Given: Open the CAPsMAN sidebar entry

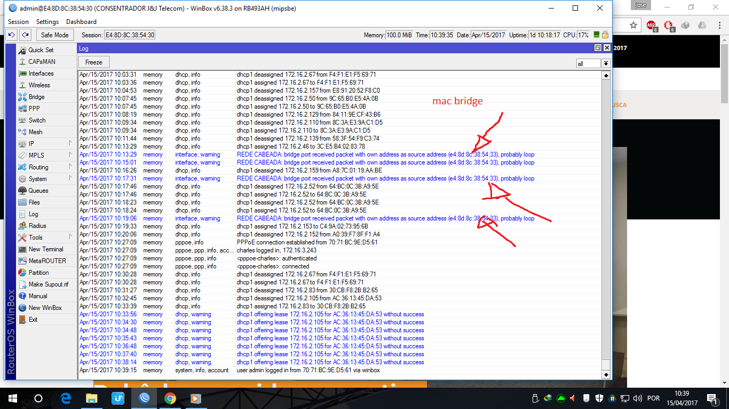Looking at the screenshot, I should pyautogui.click(x=42, y=62).
